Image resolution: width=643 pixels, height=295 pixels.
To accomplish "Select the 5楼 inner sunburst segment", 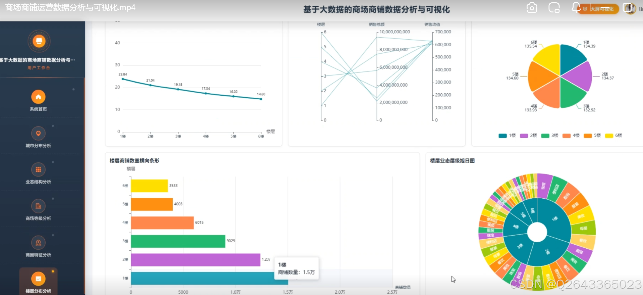I will (523, 215).
